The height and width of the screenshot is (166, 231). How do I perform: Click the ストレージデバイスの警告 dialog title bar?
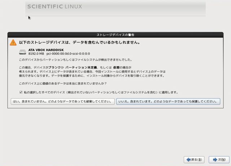(116, 35)
